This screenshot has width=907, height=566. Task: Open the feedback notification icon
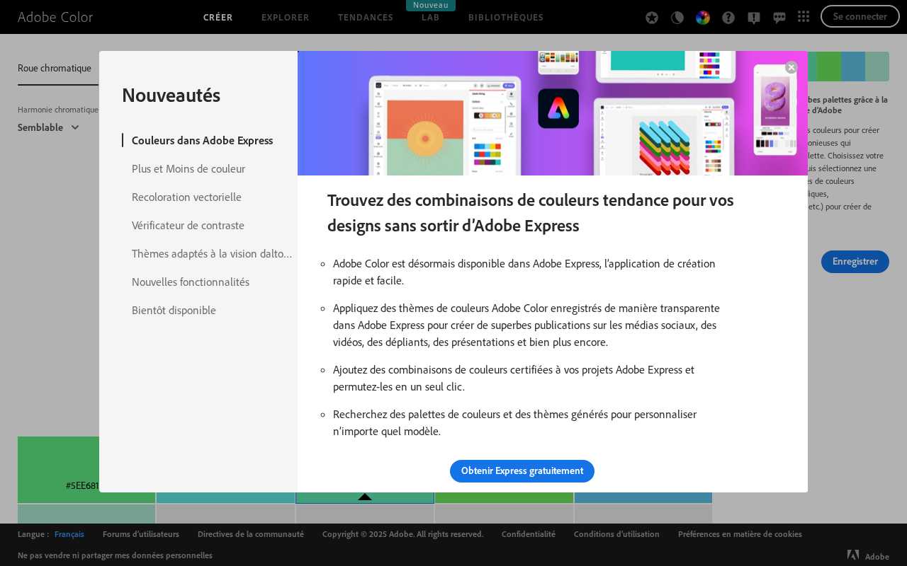754,17
